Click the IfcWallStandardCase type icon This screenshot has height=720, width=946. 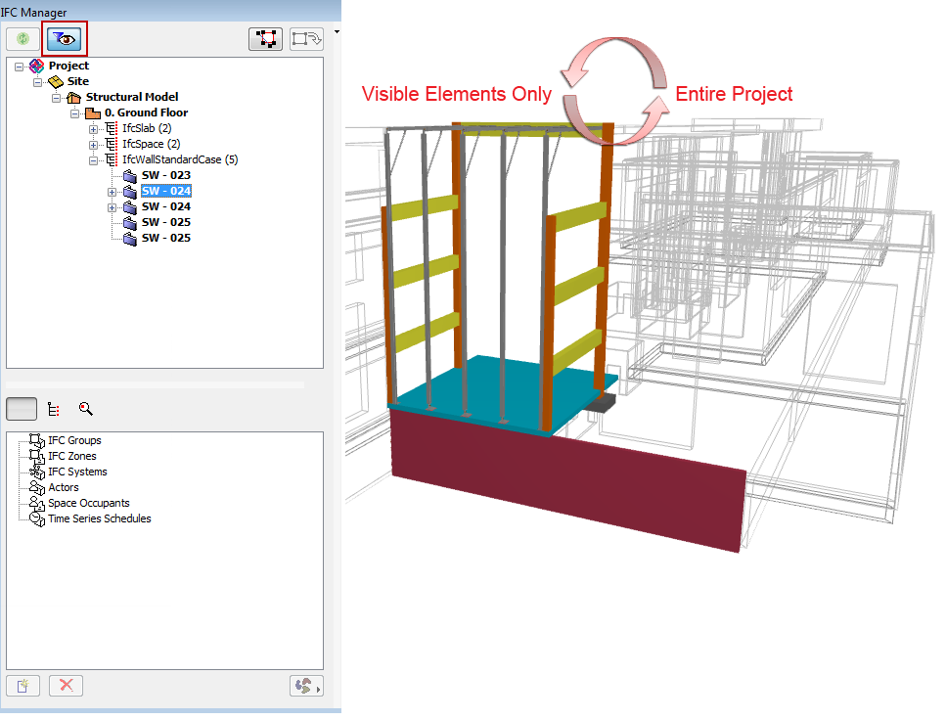coord(112,159)
